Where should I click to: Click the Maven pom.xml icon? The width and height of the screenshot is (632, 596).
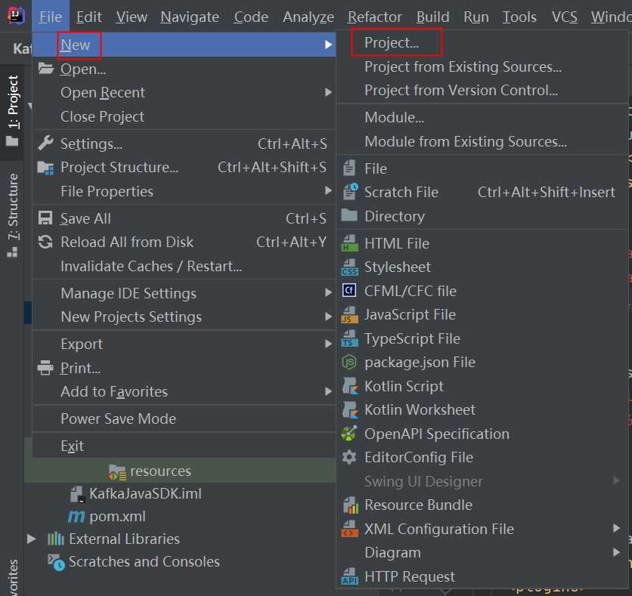tap(76, 516)
